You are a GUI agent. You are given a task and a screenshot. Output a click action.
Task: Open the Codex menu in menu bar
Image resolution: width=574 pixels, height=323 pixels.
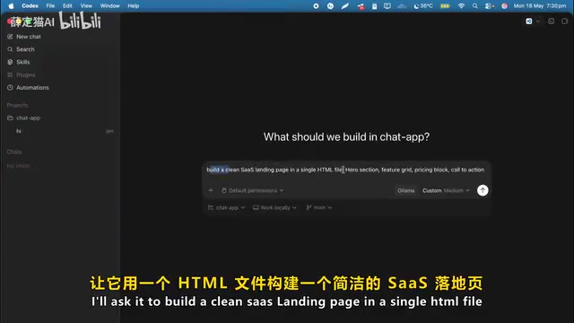[30, 6]
